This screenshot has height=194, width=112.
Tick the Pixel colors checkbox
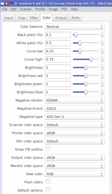click(48, 181)
